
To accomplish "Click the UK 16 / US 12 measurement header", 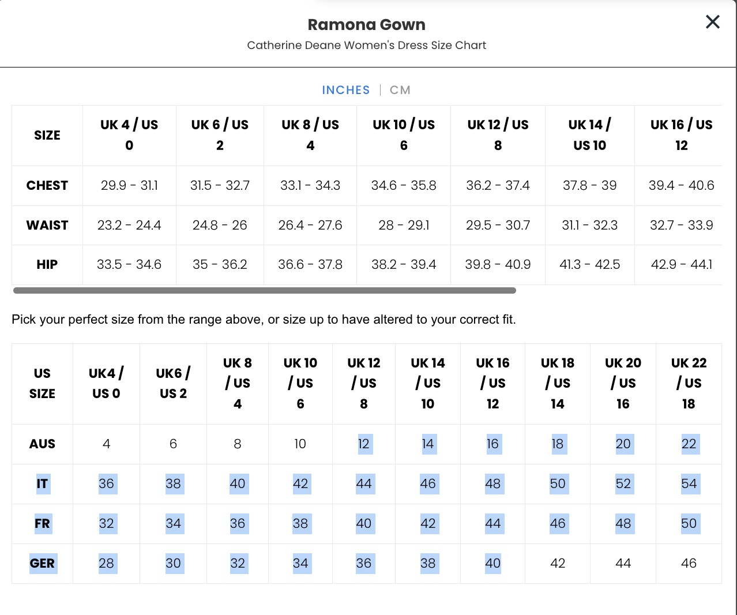I will 681,135.
